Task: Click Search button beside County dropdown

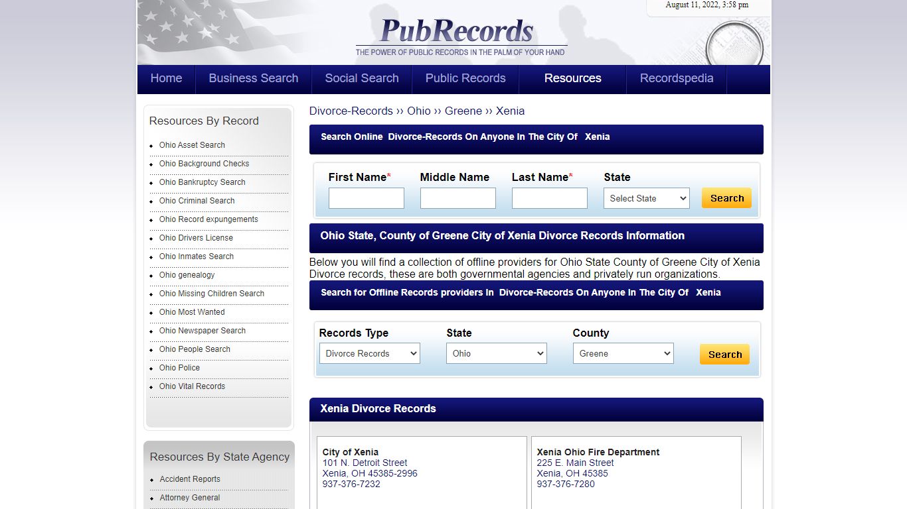Action: (725, 355)
